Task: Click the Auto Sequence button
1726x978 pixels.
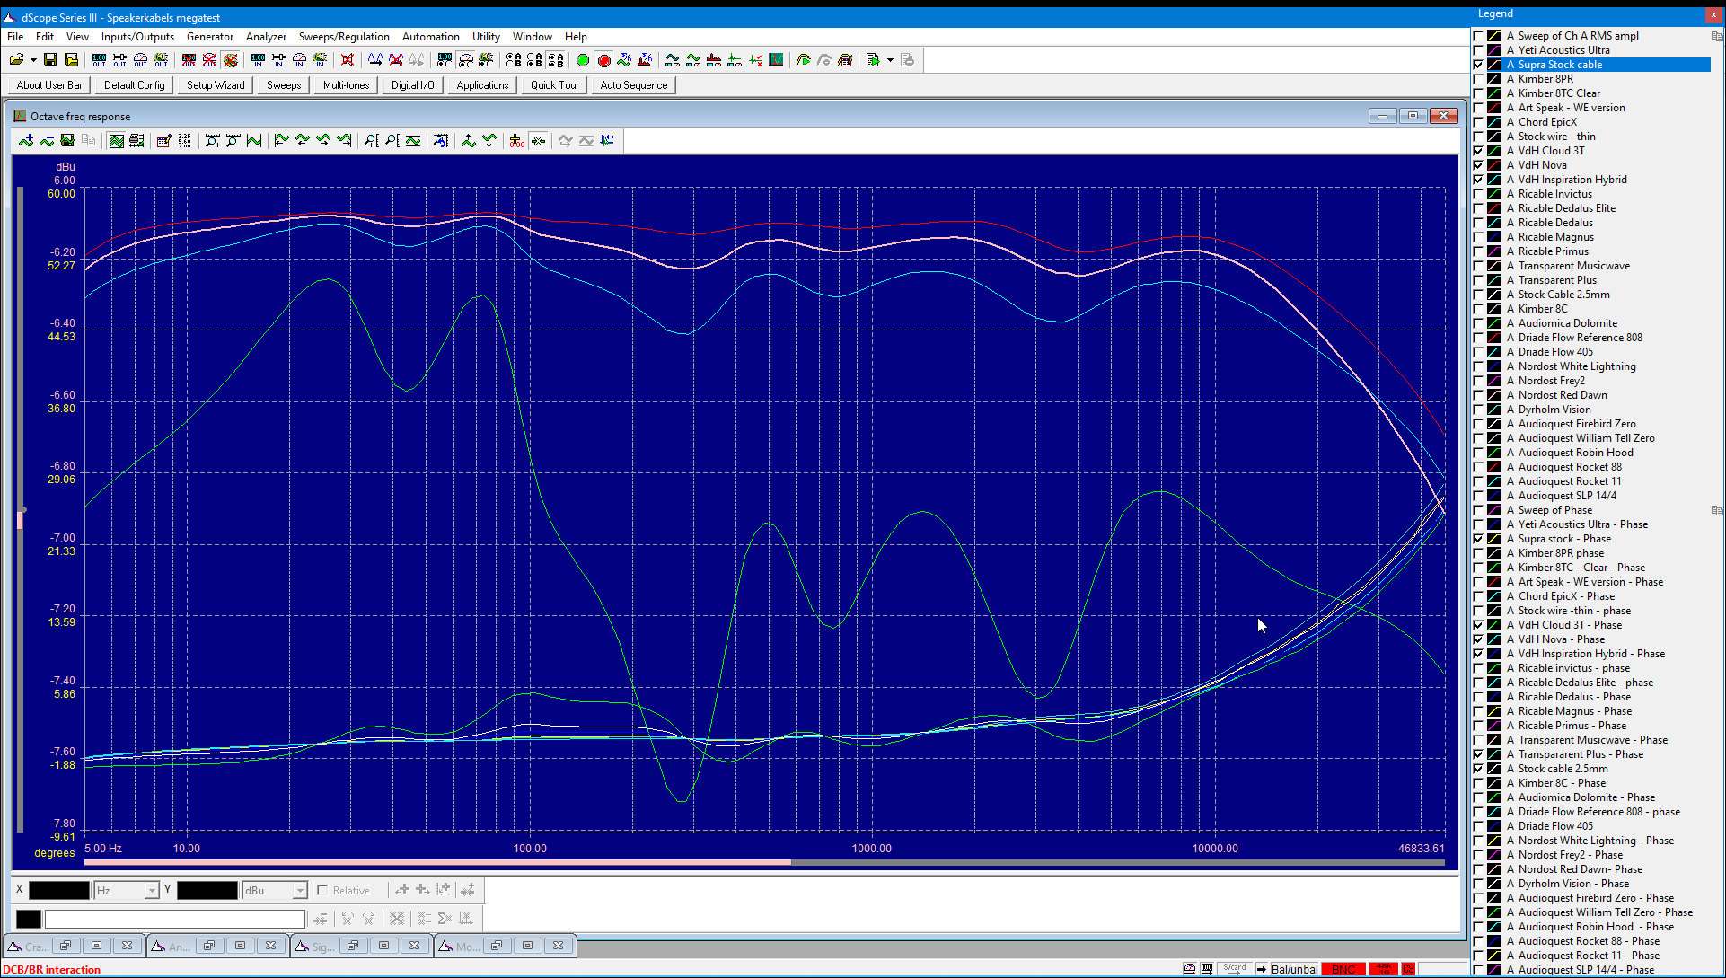Action: [634, 85]
